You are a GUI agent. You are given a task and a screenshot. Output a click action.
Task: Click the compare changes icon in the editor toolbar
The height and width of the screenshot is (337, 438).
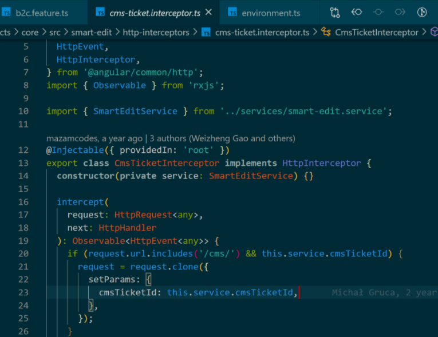coord(334,13)
